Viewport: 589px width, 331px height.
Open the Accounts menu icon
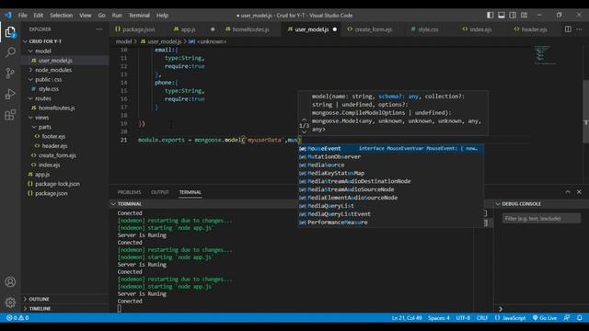coord(10,281)
